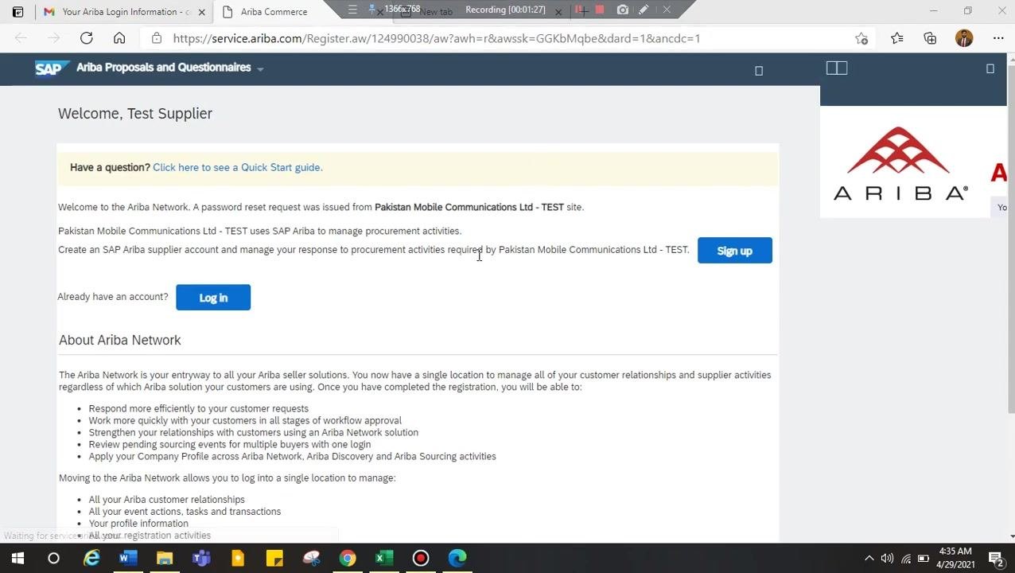Click the browser Refresh button
The image size is (1015, 573).
87,38
